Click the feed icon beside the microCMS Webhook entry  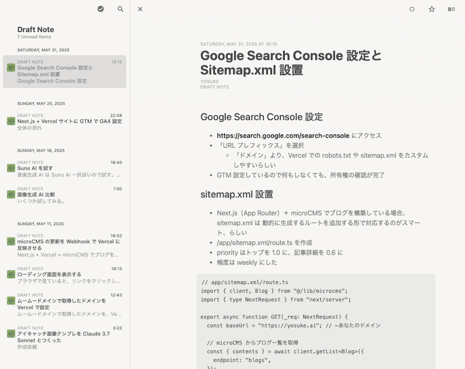11,242
